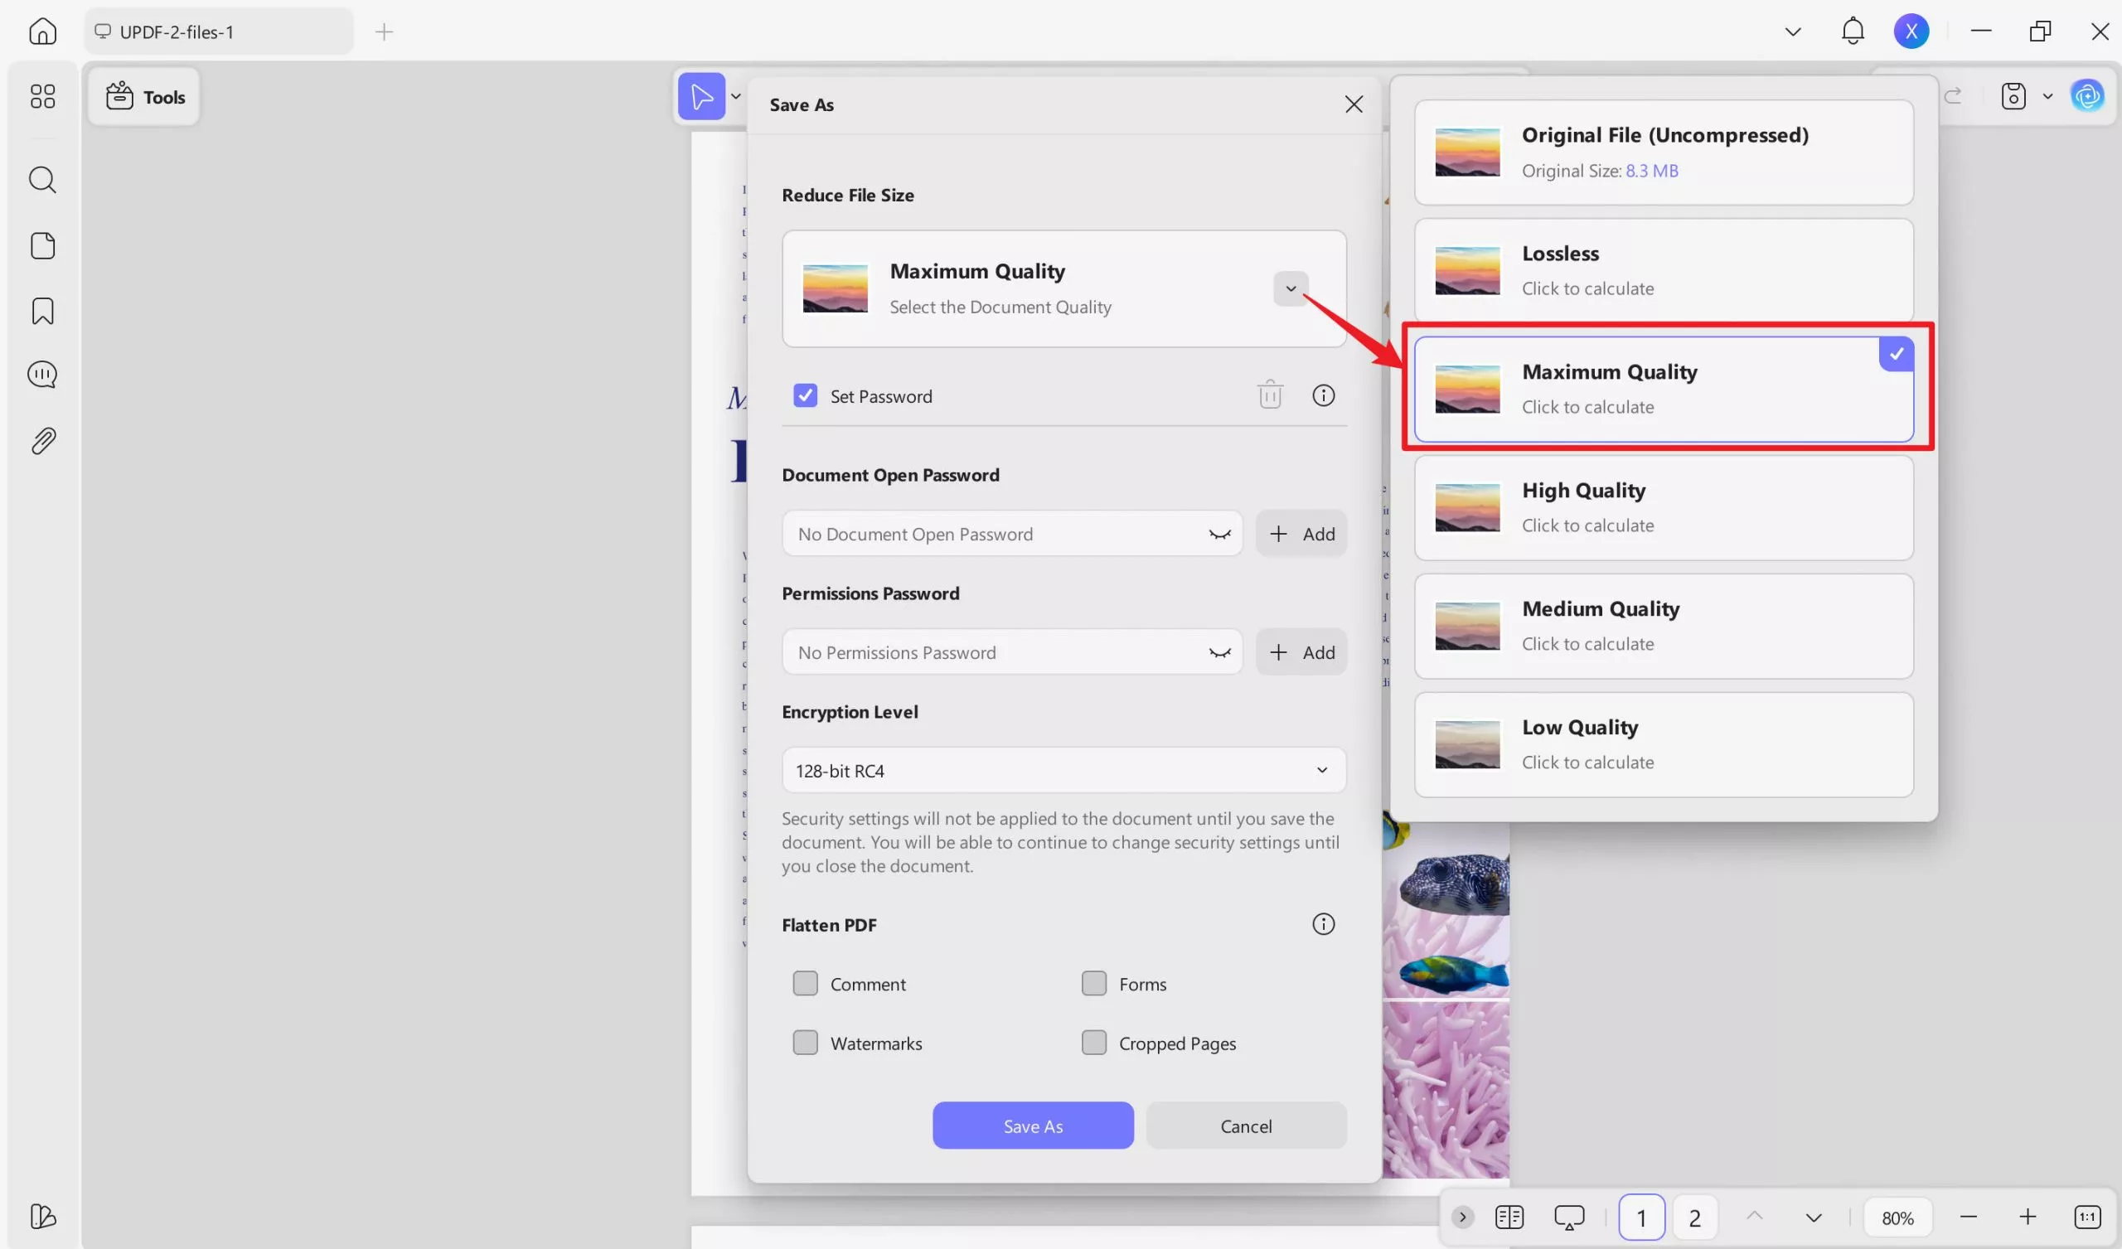
Task: Collapse the Maximum Quality dropdown arrow
Action: tap(1290, 289)
